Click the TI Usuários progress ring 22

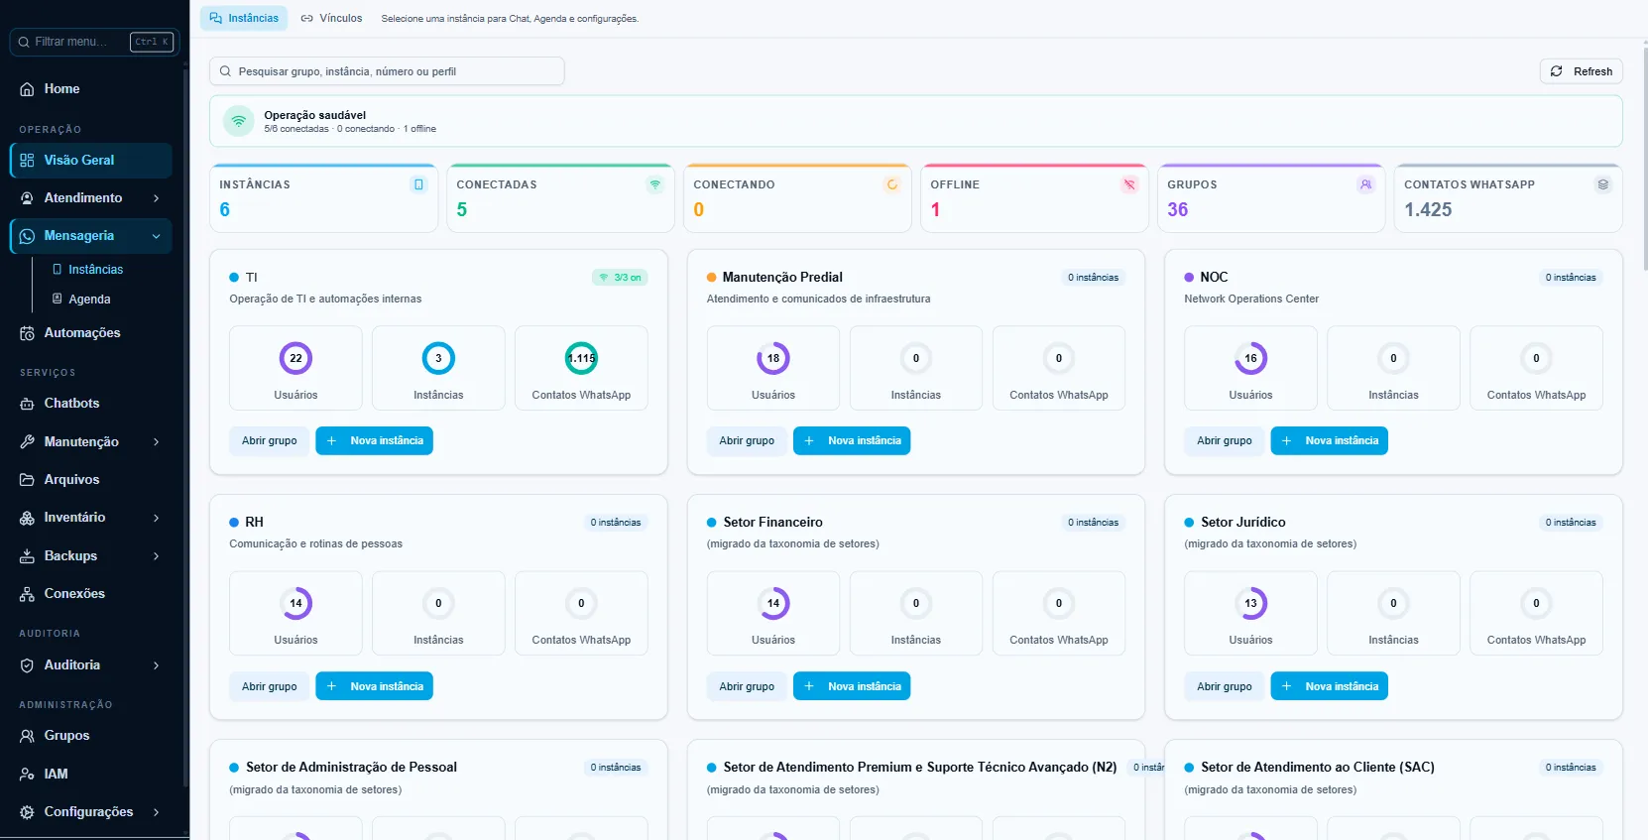[x=295, y=358]
